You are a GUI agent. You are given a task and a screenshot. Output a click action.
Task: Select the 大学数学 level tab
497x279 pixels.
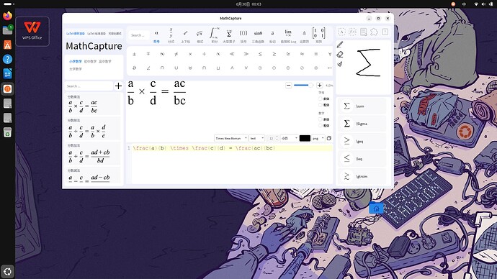coord(76,68)
